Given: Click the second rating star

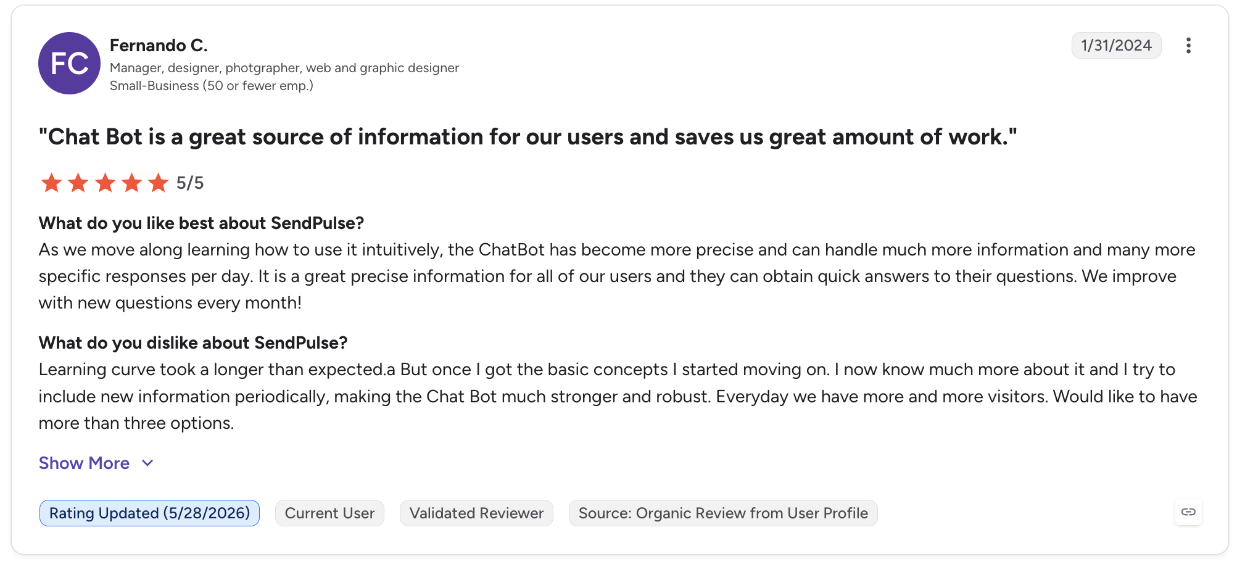Looking at the screenshot, I should point(78,183).
